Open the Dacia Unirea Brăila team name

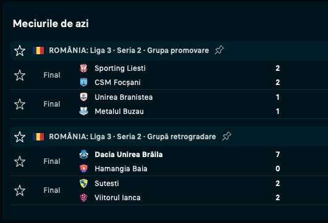click(x=128, y=155)
